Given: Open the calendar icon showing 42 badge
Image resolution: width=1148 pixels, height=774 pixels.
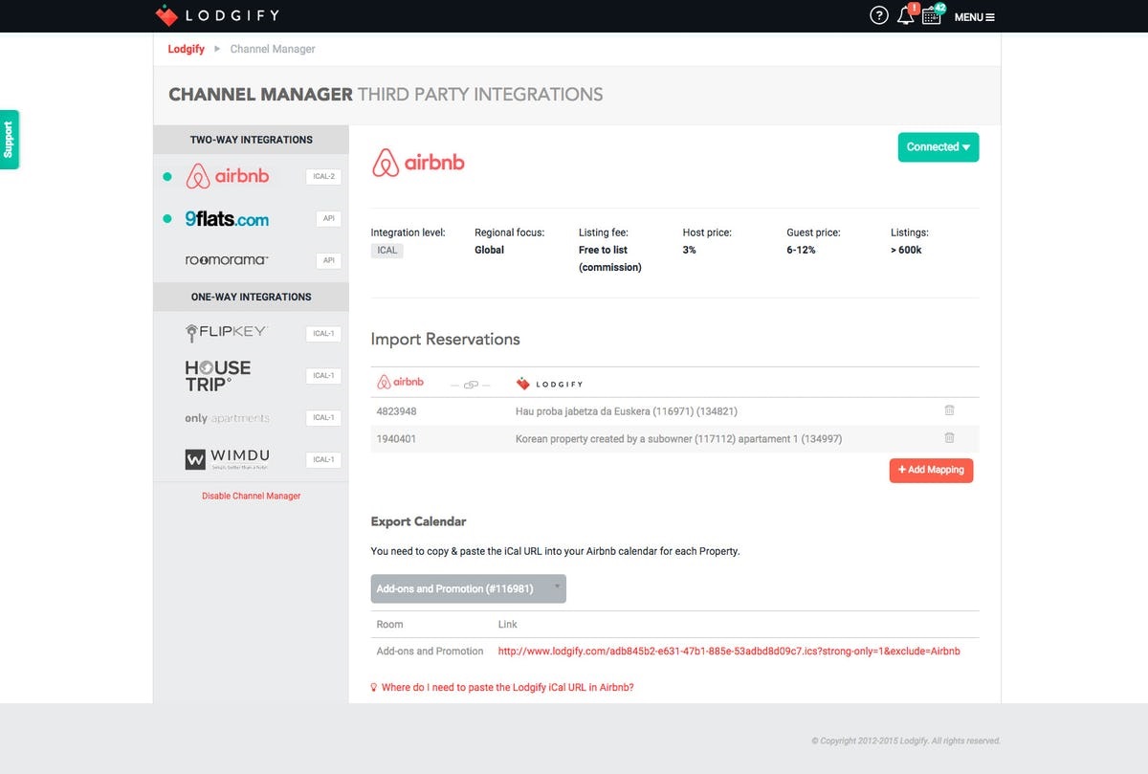Looking at the screenshot, I should pos(932,15).
